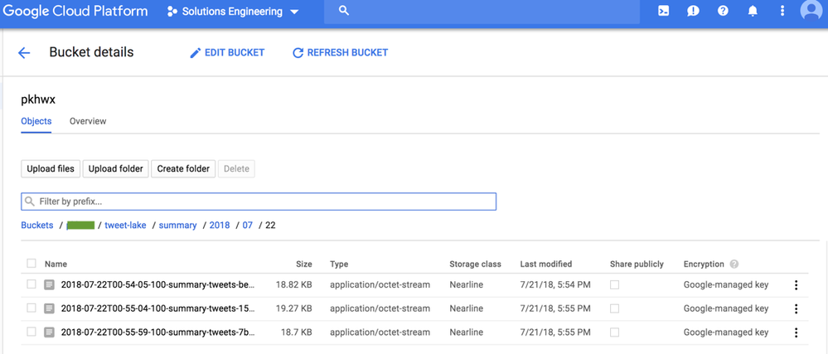Toggle the select-all checkbox in header
This screenshot has width=828, height=354.
(x=31, y=264)
